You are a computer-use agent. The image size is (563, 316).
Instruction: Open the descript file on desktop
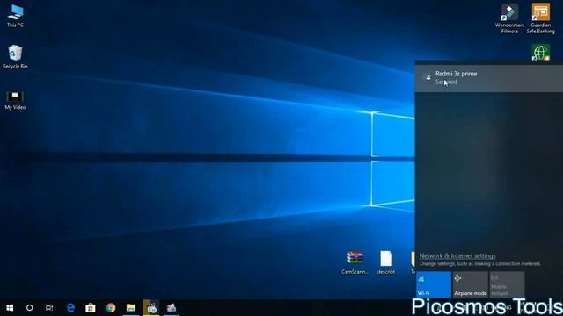tap(386, 262)
